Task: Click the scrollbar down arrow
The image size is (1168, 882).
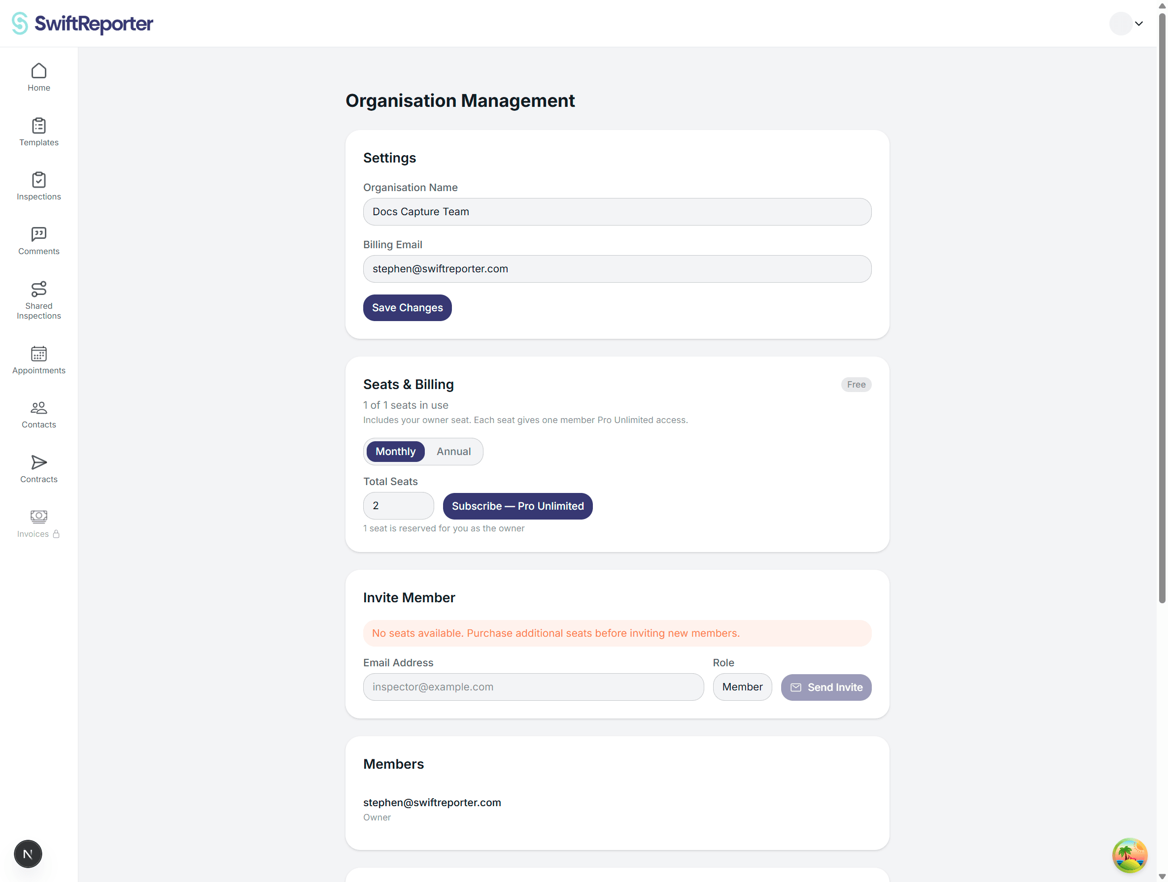Action: click(x=1162, y=877)
